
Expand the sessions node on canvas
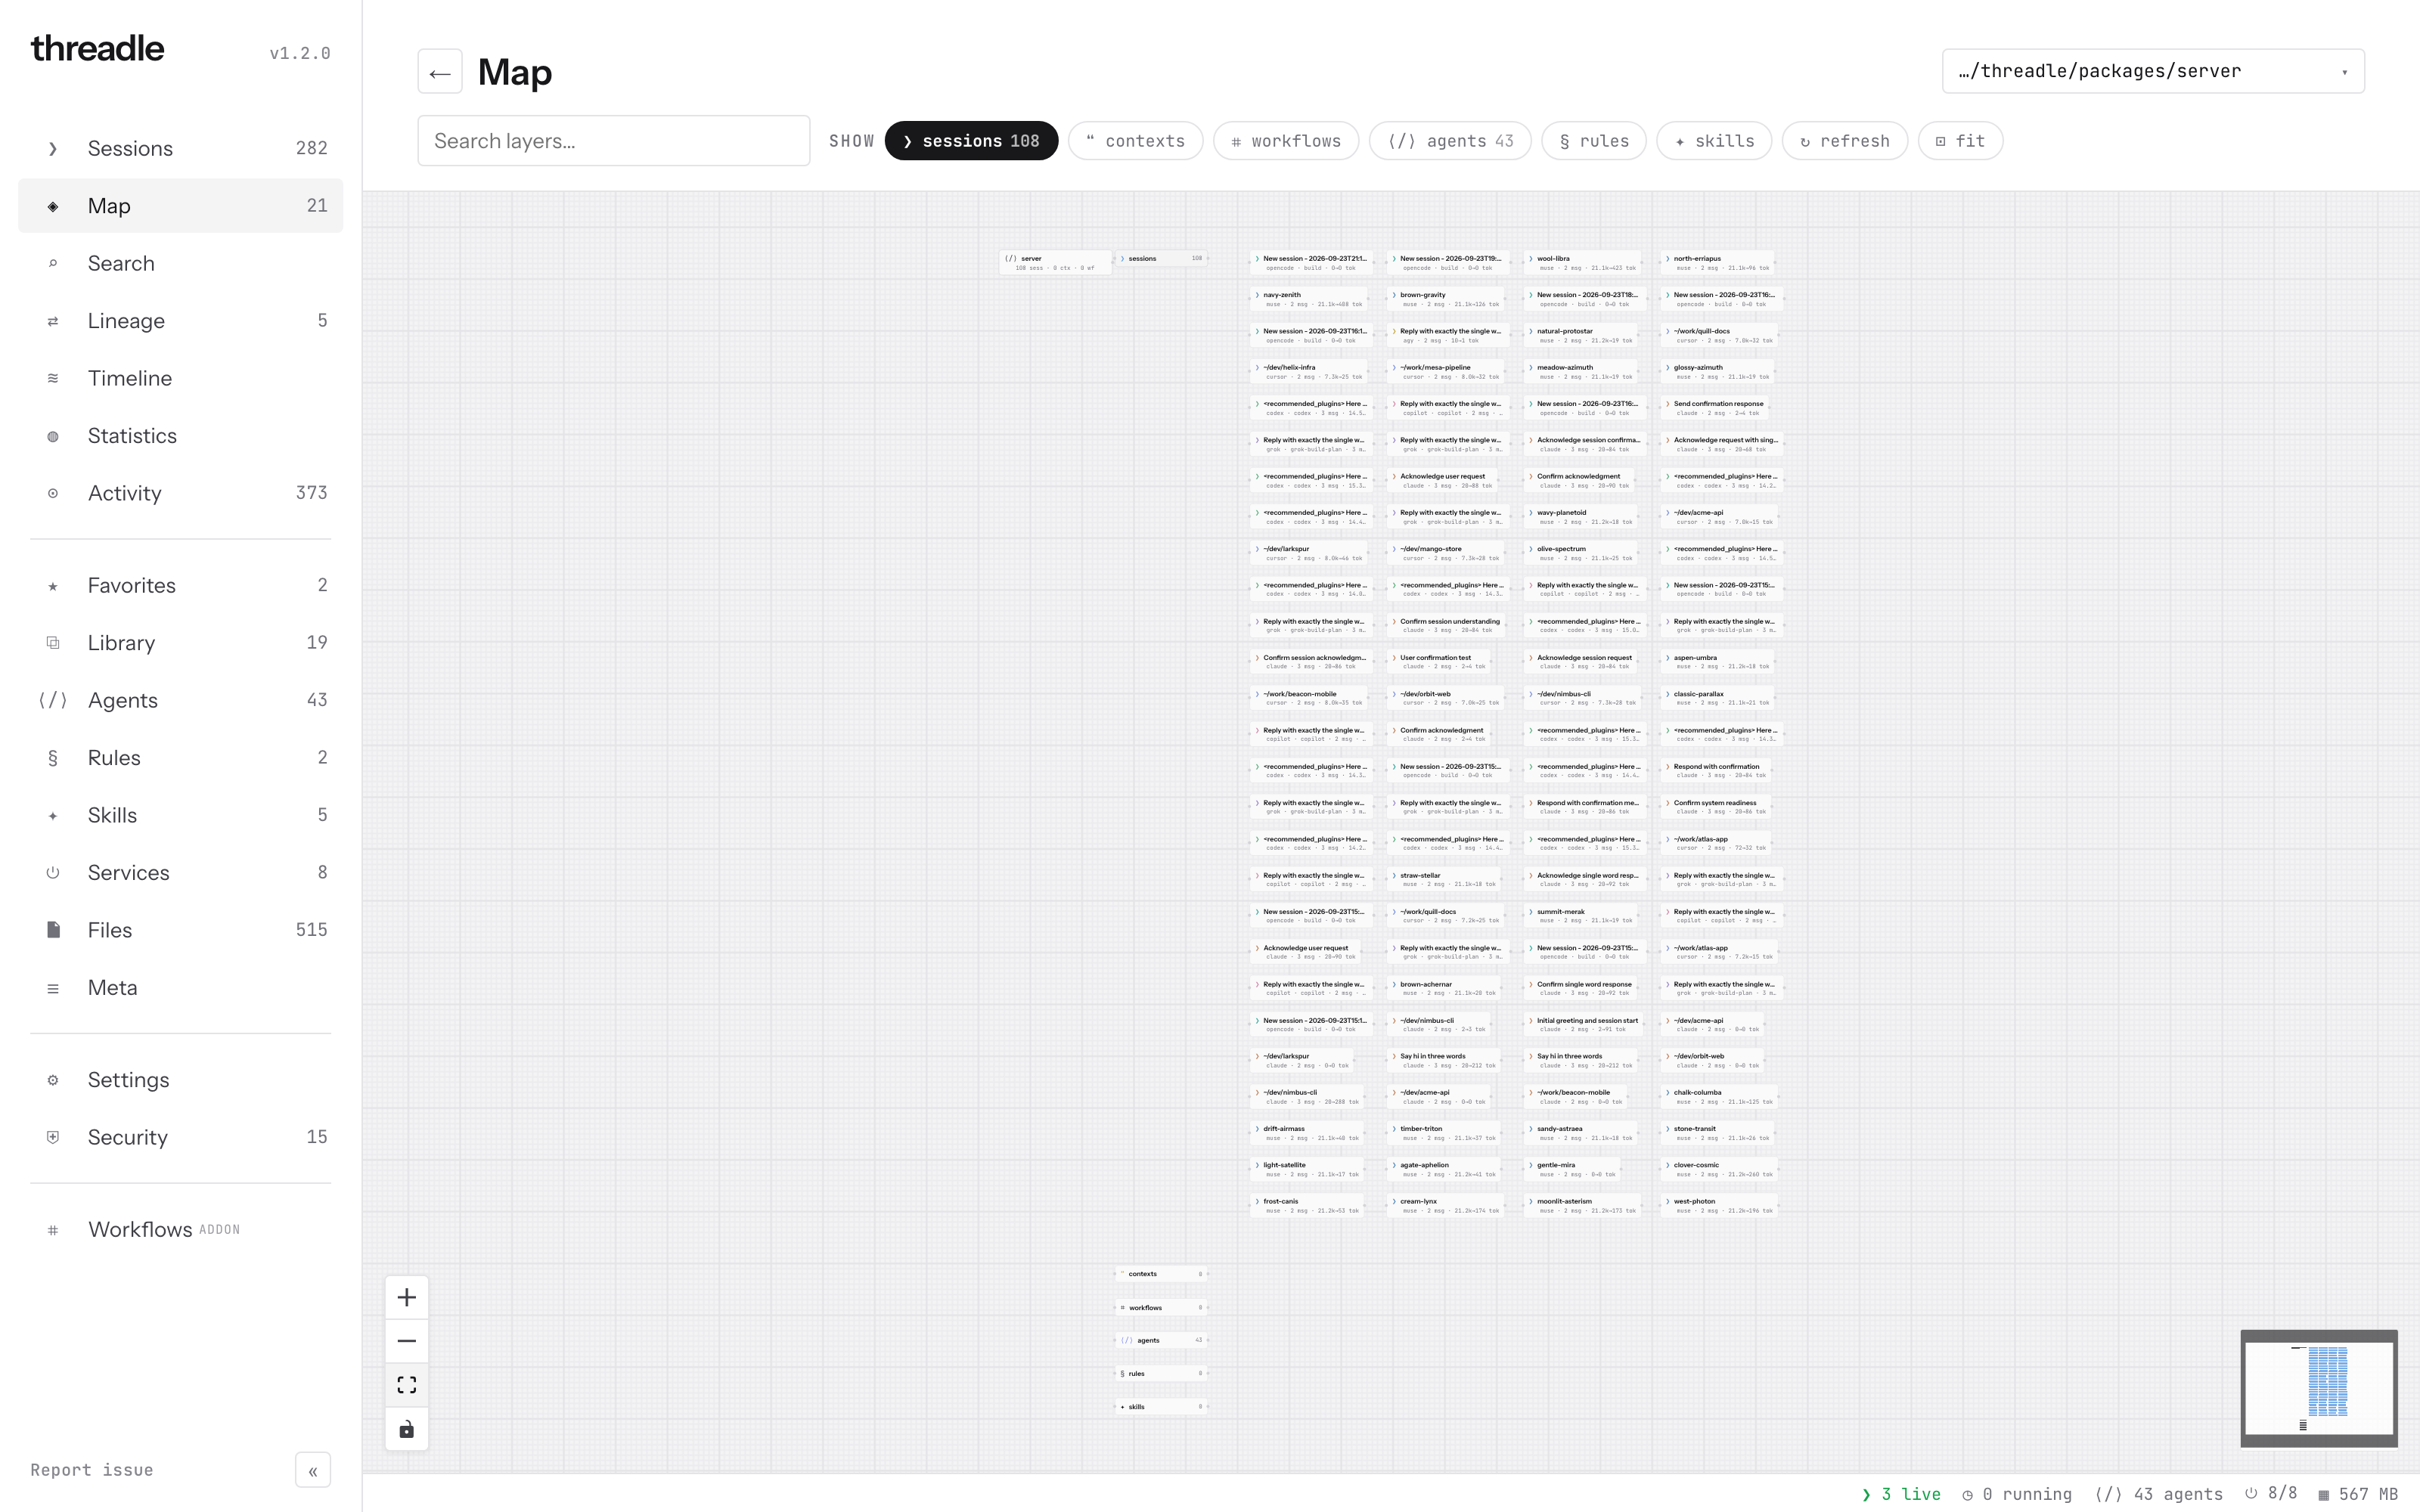click(x=1161, y=258)
